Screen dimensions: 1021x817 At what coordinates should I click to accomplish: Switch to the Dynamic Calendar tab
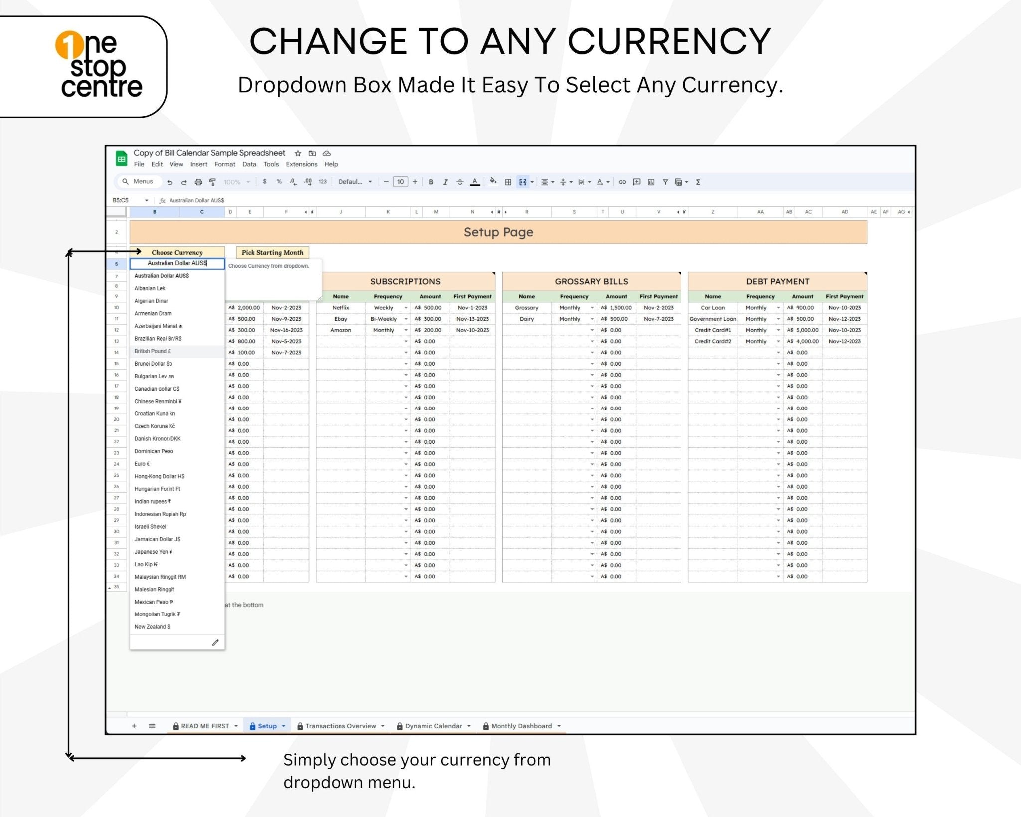(433, 726)
